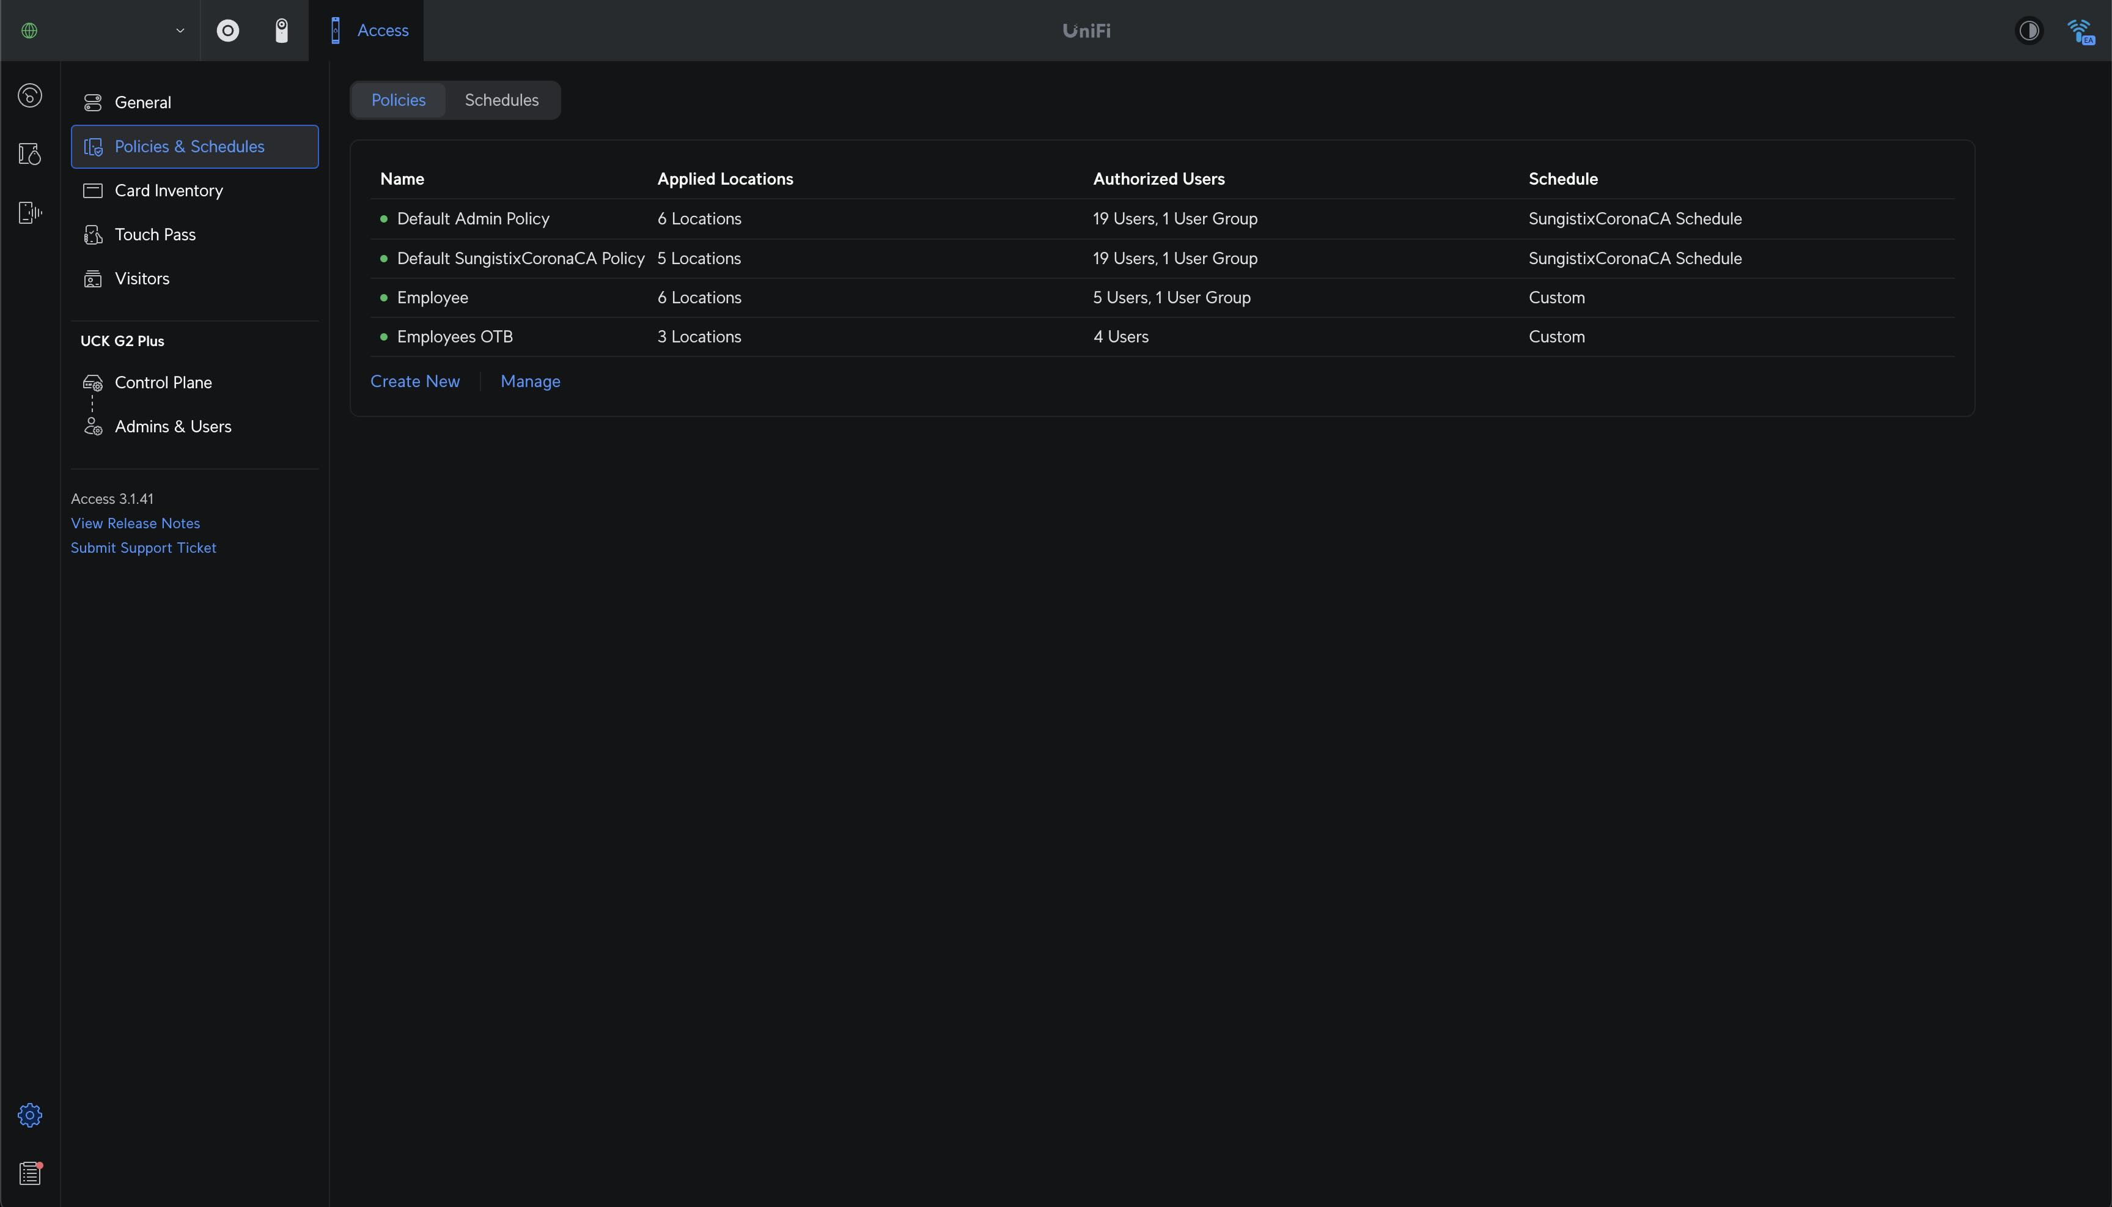
Task: Open the WiFi devices status icon
Action: (x=2081, y=32)
